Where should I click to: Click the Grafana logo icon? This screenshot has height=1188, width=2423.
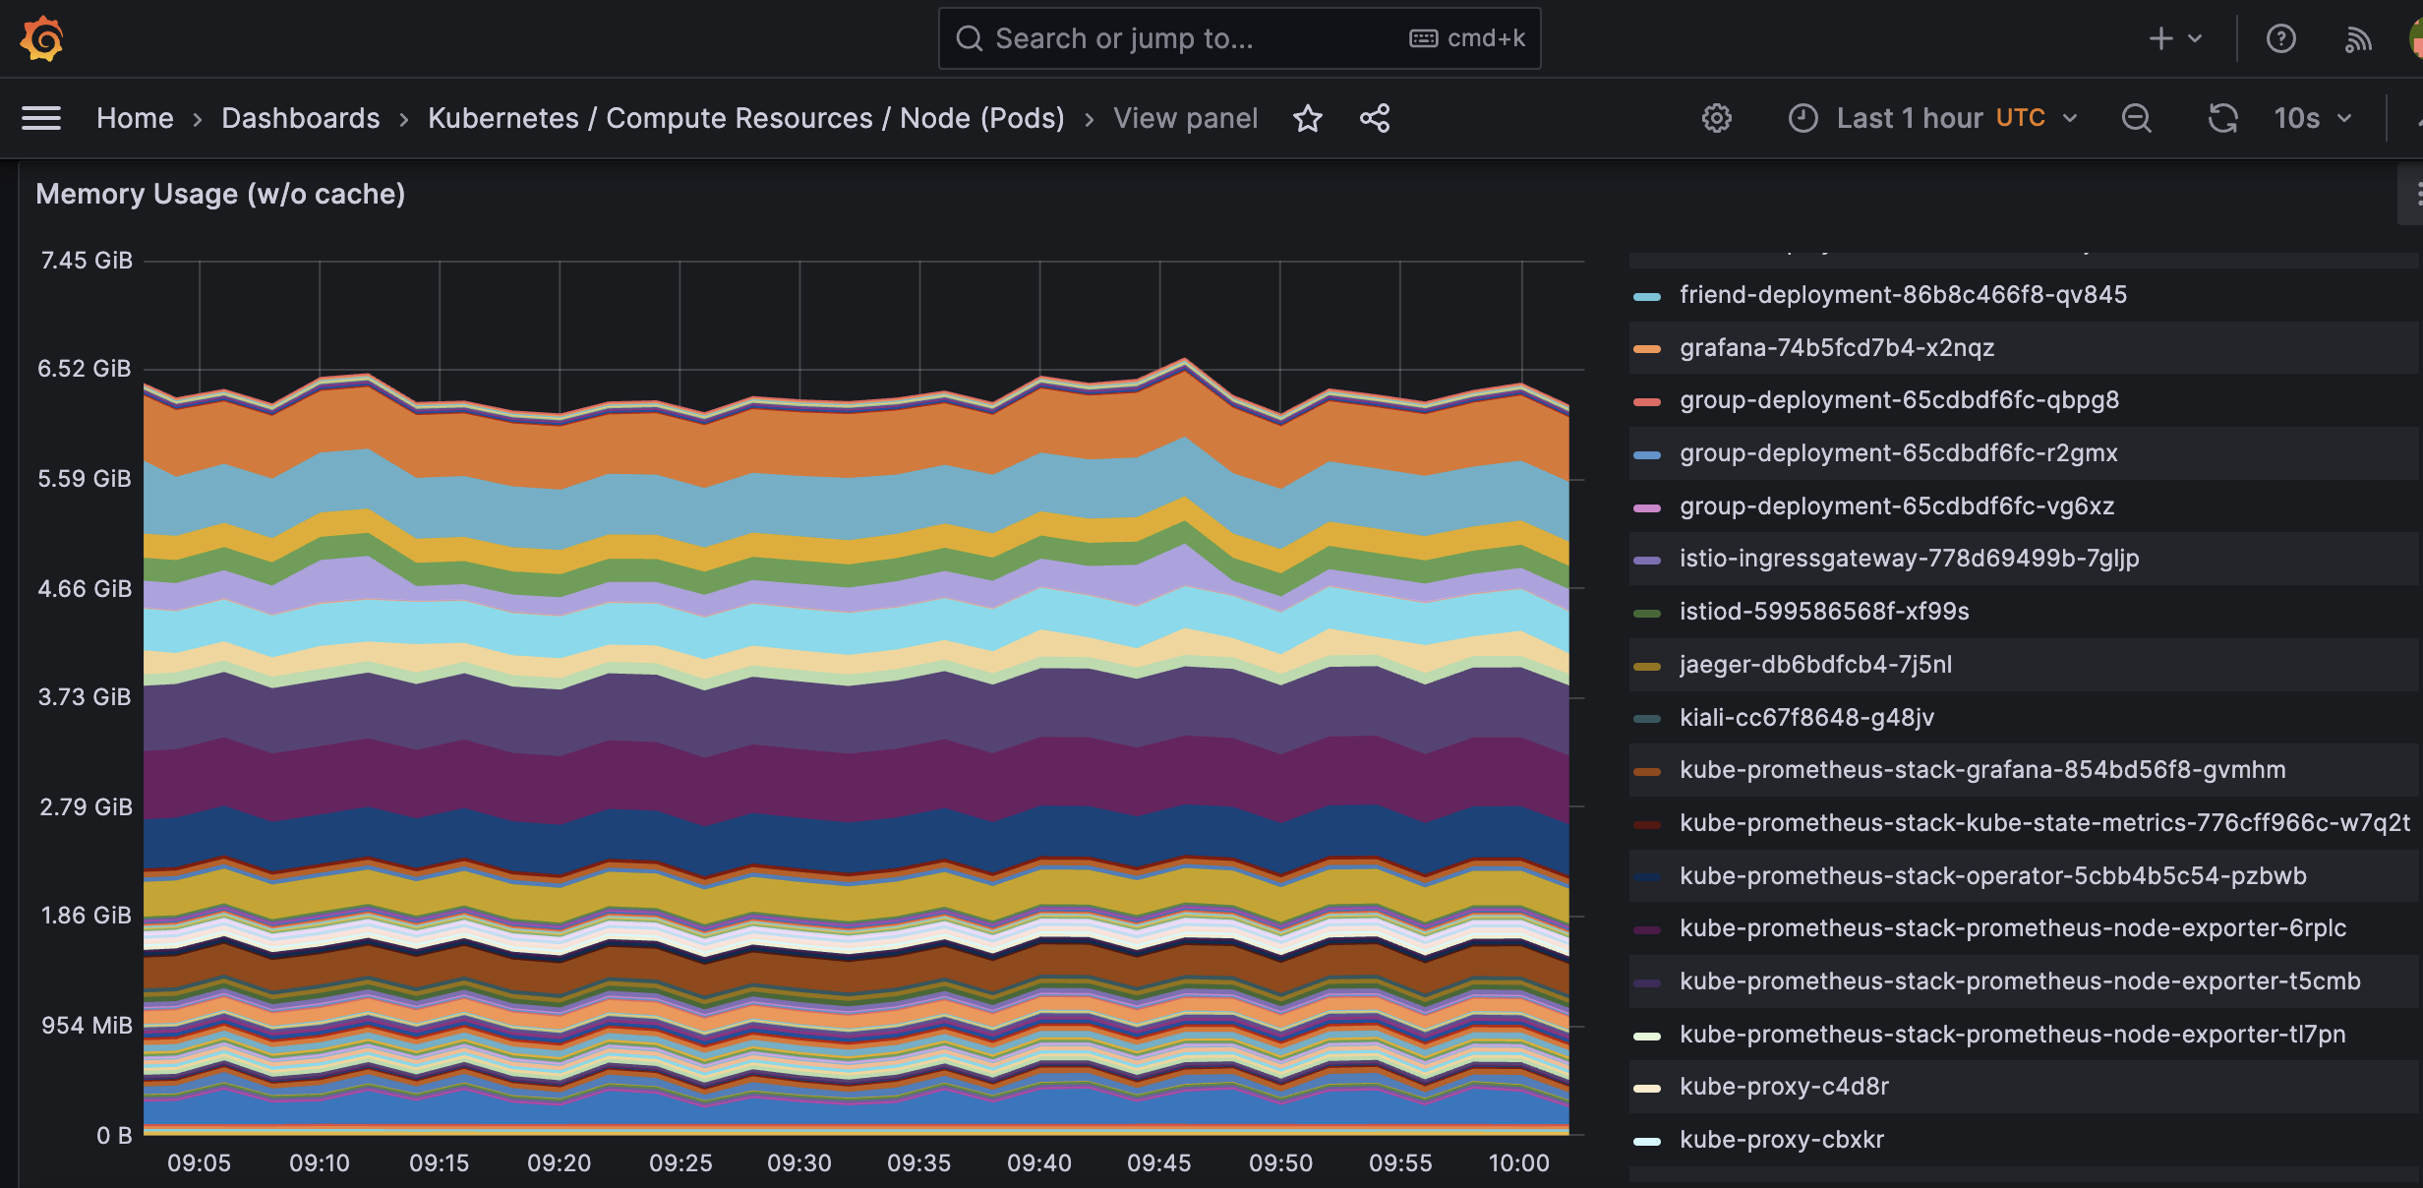tap(41, 39)
